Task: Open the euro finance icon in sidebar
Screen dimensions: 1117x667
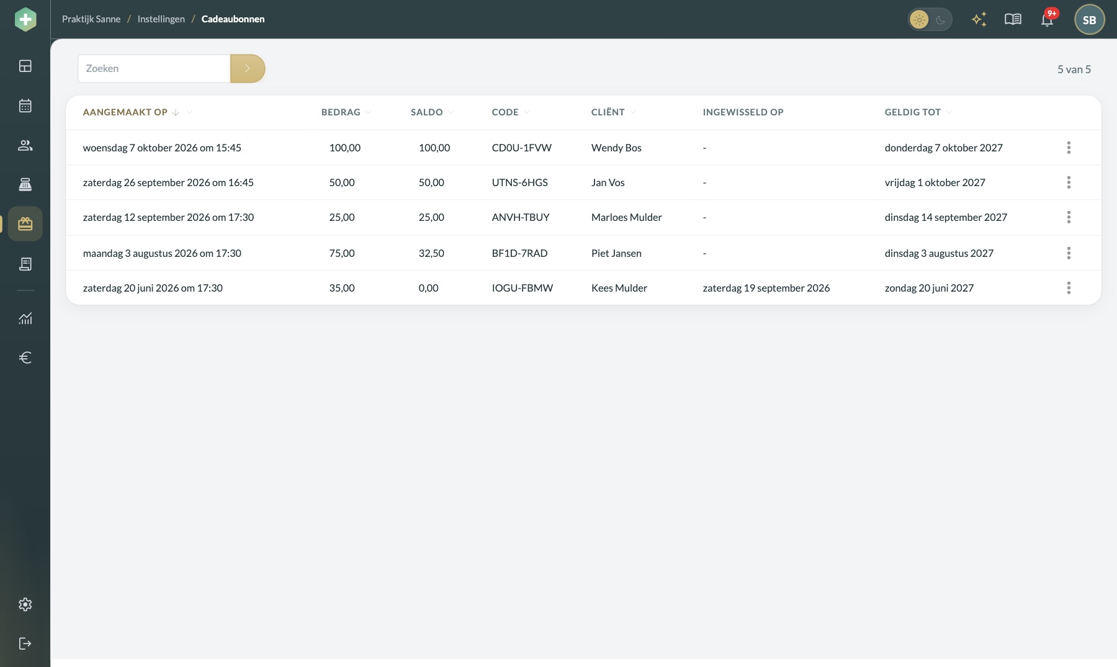Action: click(x=25, y=357)
